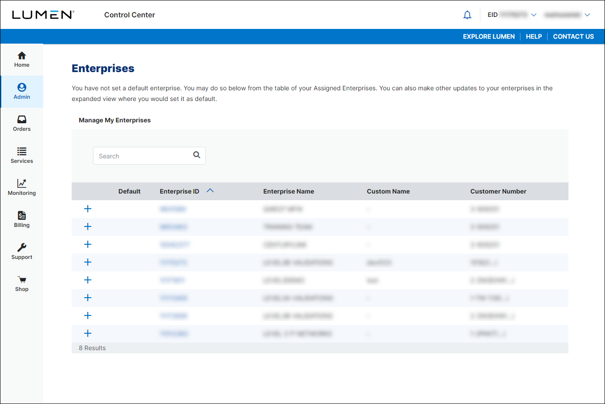Open the CONTACT US link
The image size is (605, 404).
(573, 36)
